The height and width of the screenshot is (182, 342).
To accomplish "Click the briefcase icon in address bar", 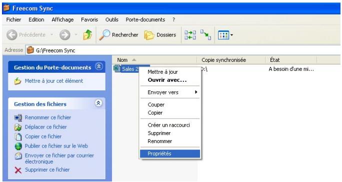I will pyautogui.click(x=30, y=50).
